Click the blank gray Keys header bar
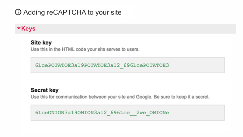 pyautogui.click(x=137, y=29)
